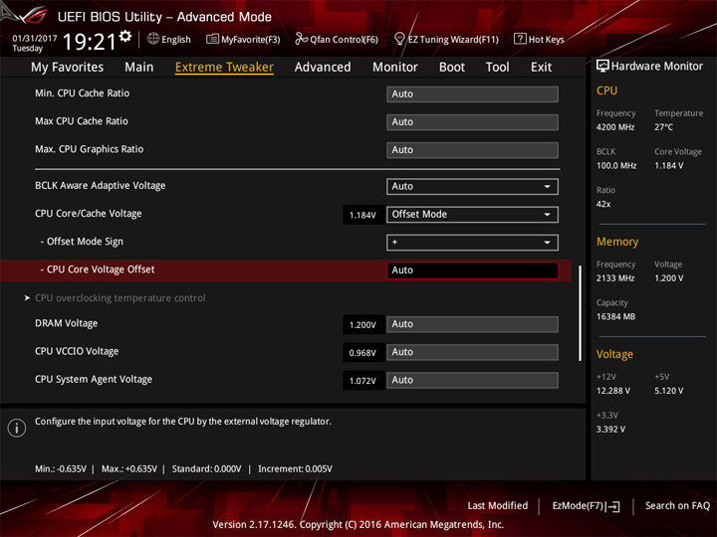Click the Hardware Monitor screen icon
The width and height of the screenshot is (717, 537).
pos(602,66)
